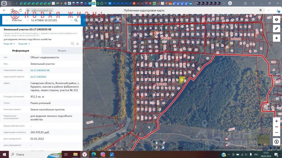Reset map orientation with compass button
Viewport: 282px width, 158px height.
click(276, 142)
